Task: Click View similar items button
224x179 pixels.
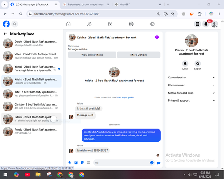Action: (92, 55)
